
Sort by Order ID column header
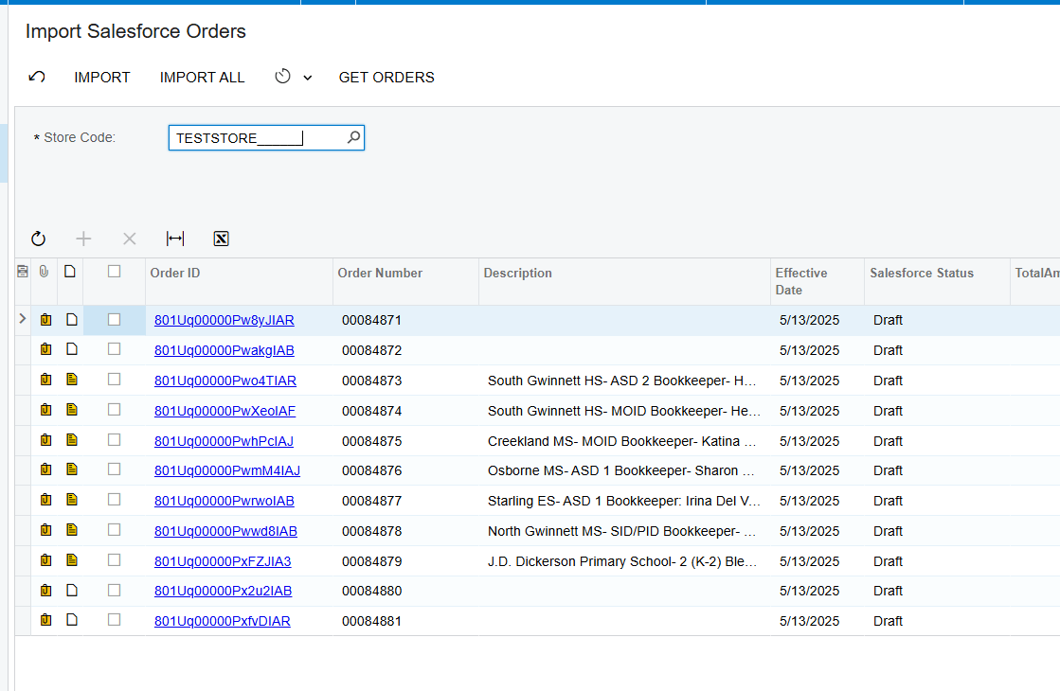tap(175, 273)
